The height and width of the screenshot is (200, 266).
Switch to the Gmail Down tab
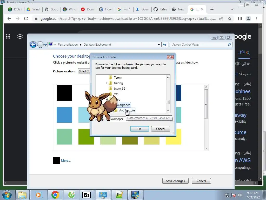(88, 9)
